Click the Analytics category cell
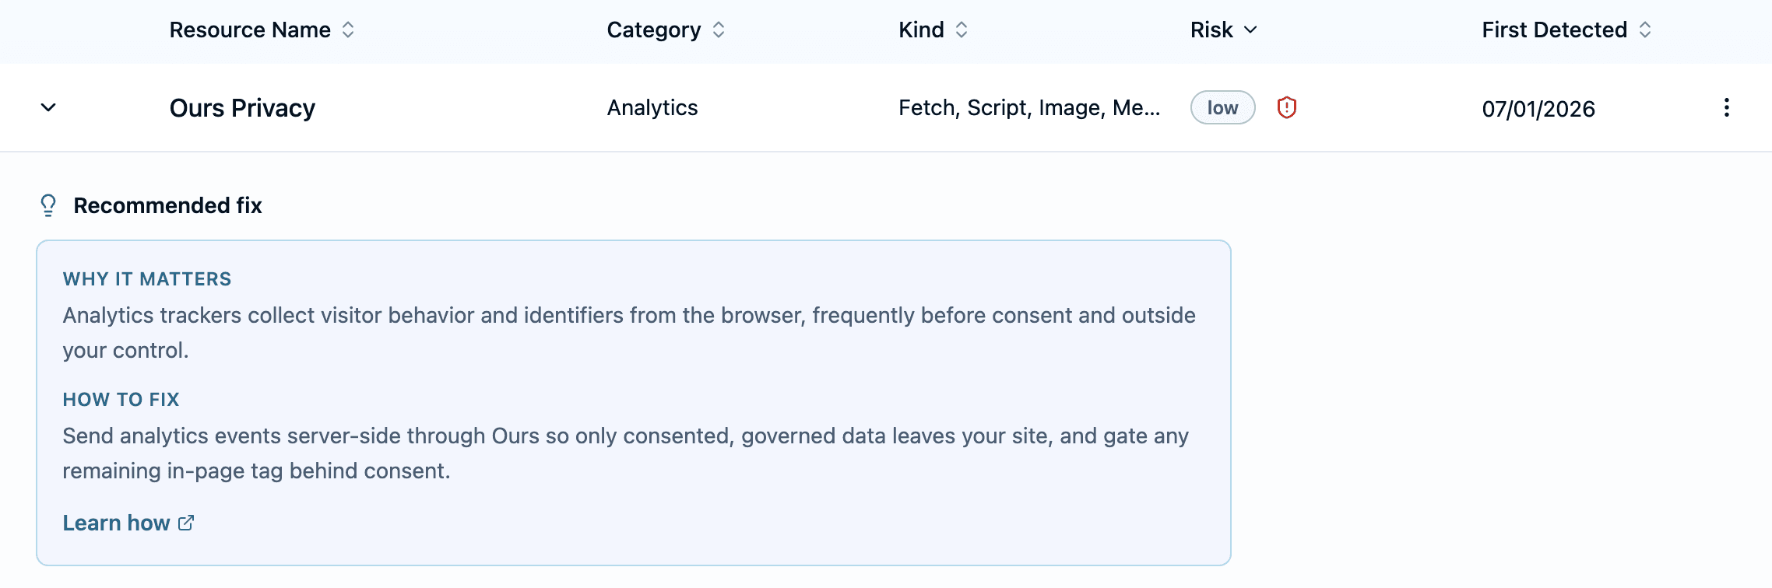 click(652, 107)
